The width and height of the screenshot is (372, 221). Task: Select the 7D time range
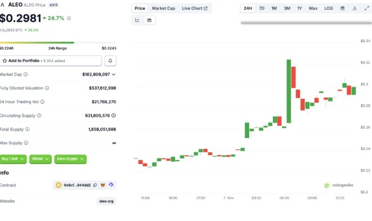click(x=262, y=8)
